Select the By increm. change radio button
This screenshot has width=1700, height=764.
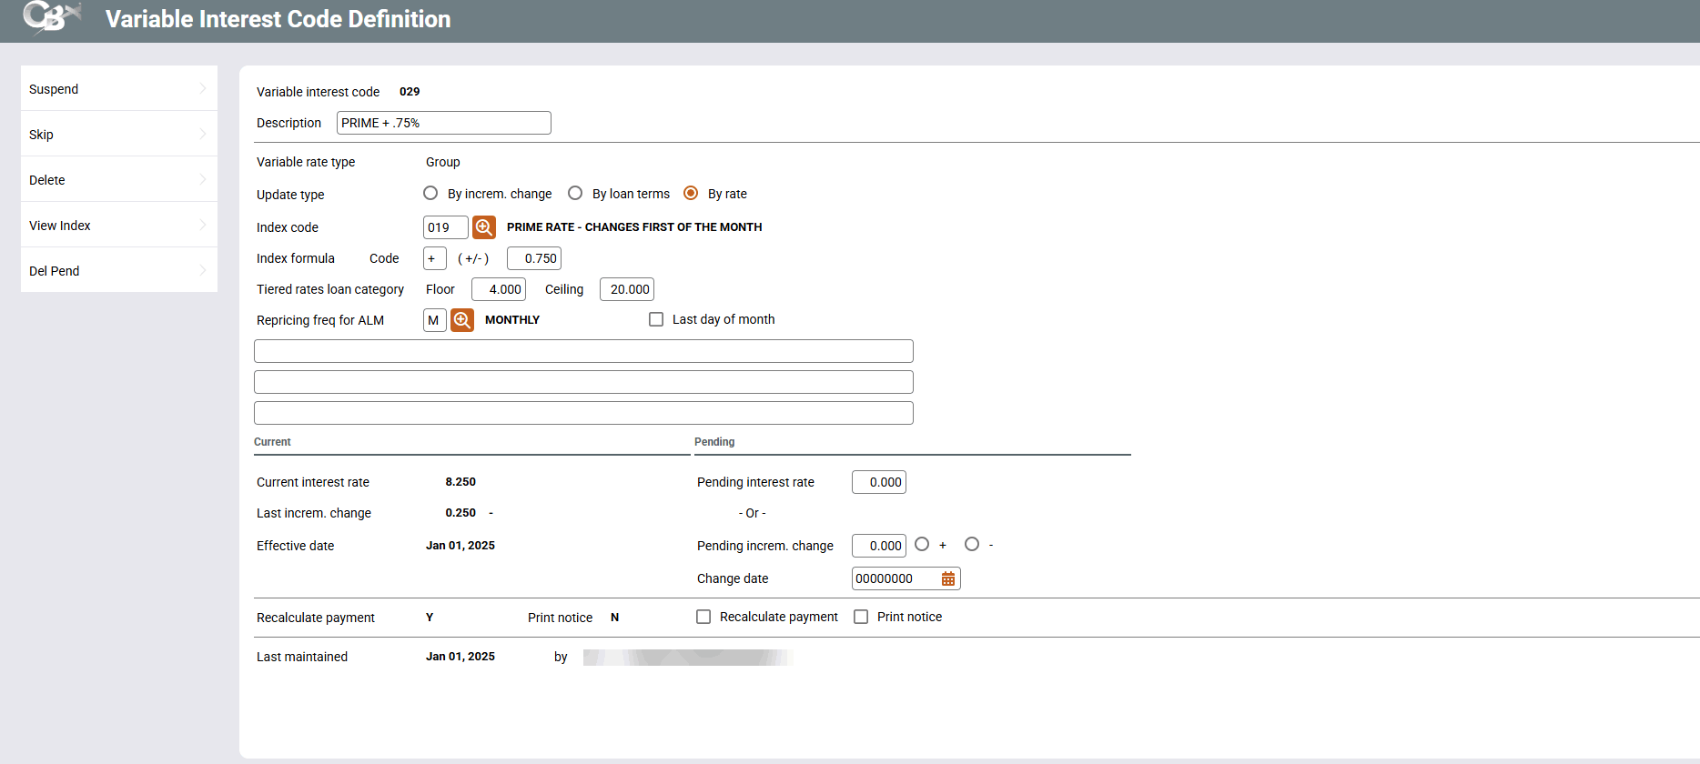point(430,194)
